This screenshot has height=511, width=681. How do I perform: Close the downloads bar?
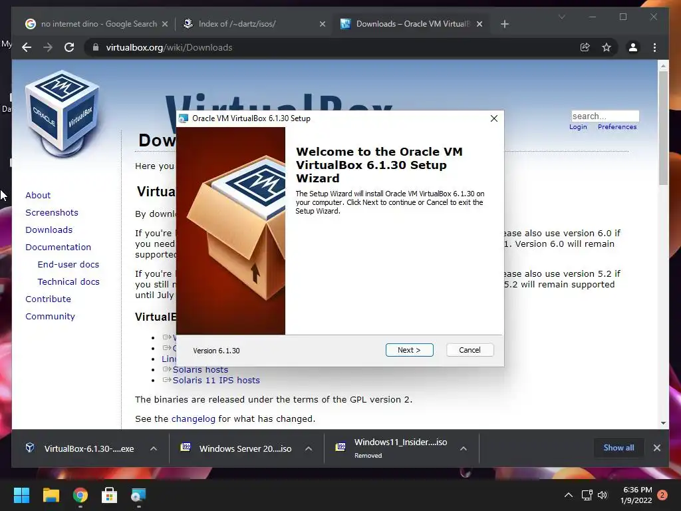(x=656, y=448)
